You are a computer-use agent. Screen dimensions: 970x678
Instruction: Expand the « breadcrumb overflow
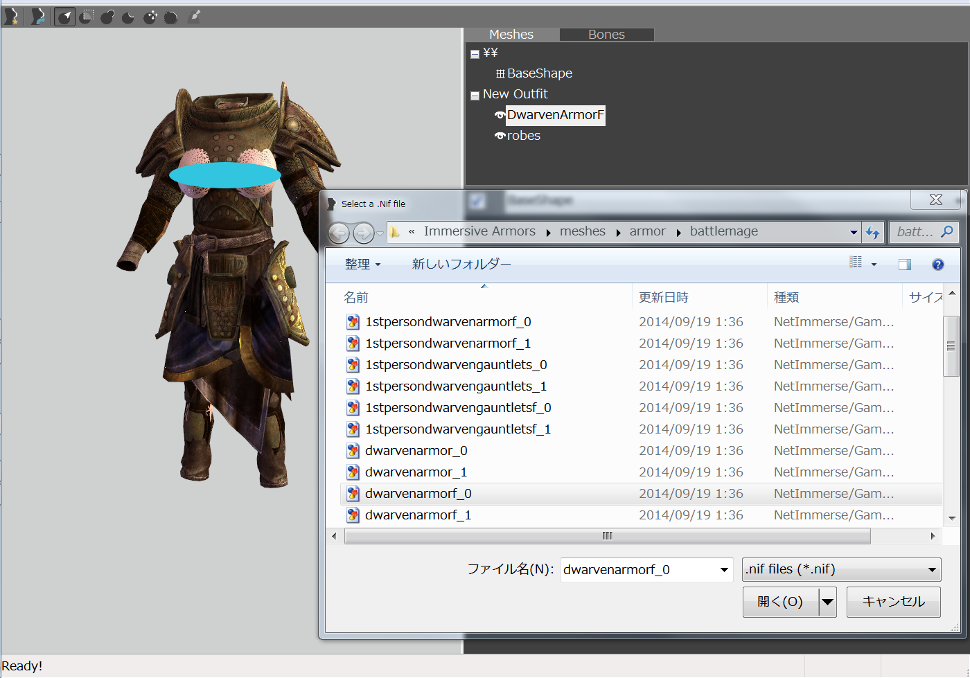point(412,232)
